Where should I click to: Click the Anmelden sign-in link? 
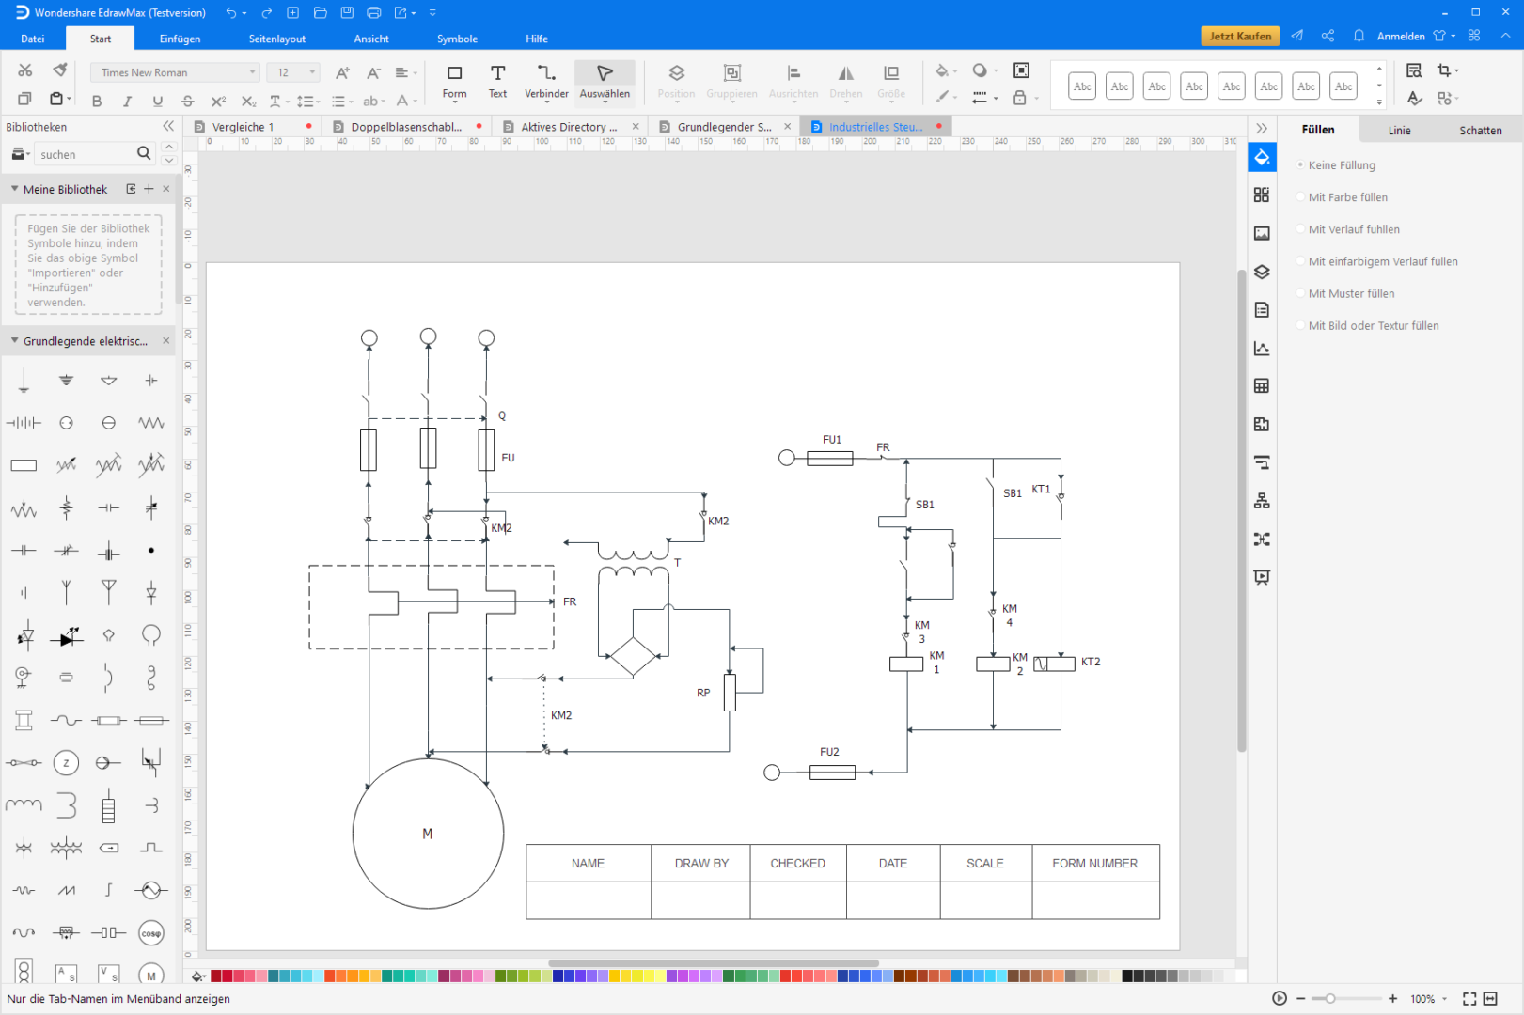click(x=1401, y=37)
